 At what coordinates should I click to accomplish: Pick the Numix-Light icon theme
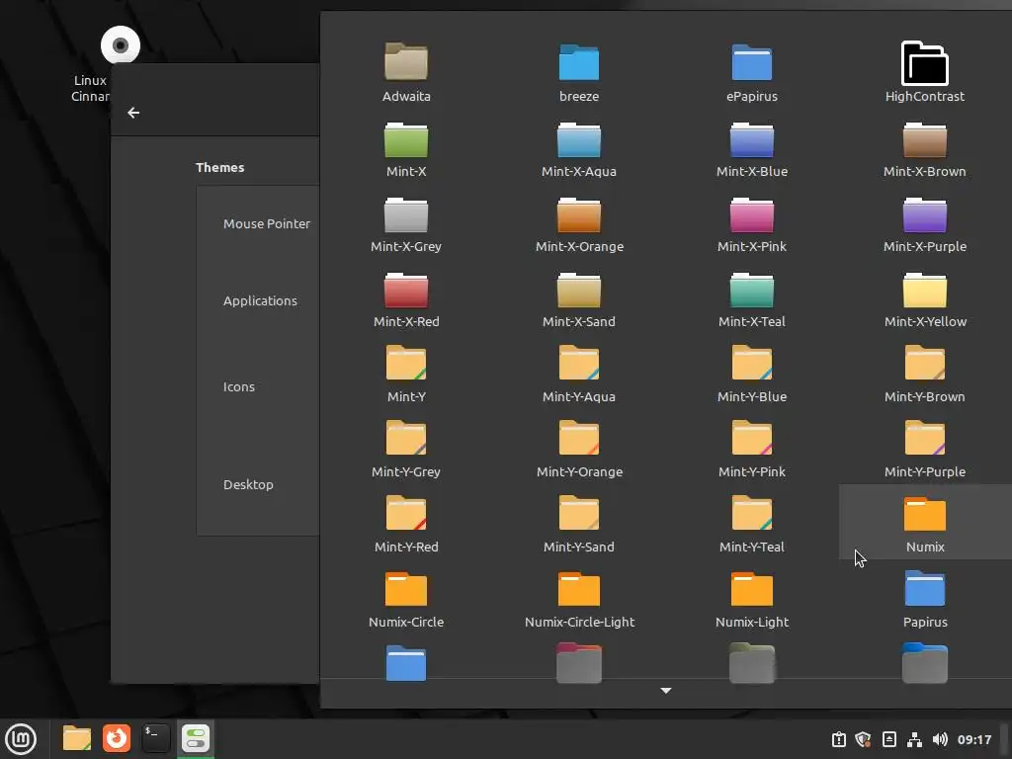pos(752,598)
